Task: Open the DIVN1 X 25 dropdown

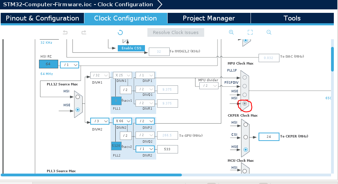Action: (122, 75)
